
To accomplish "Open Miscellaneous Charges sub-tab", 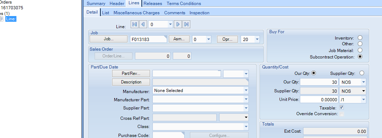I will point(136,12).
